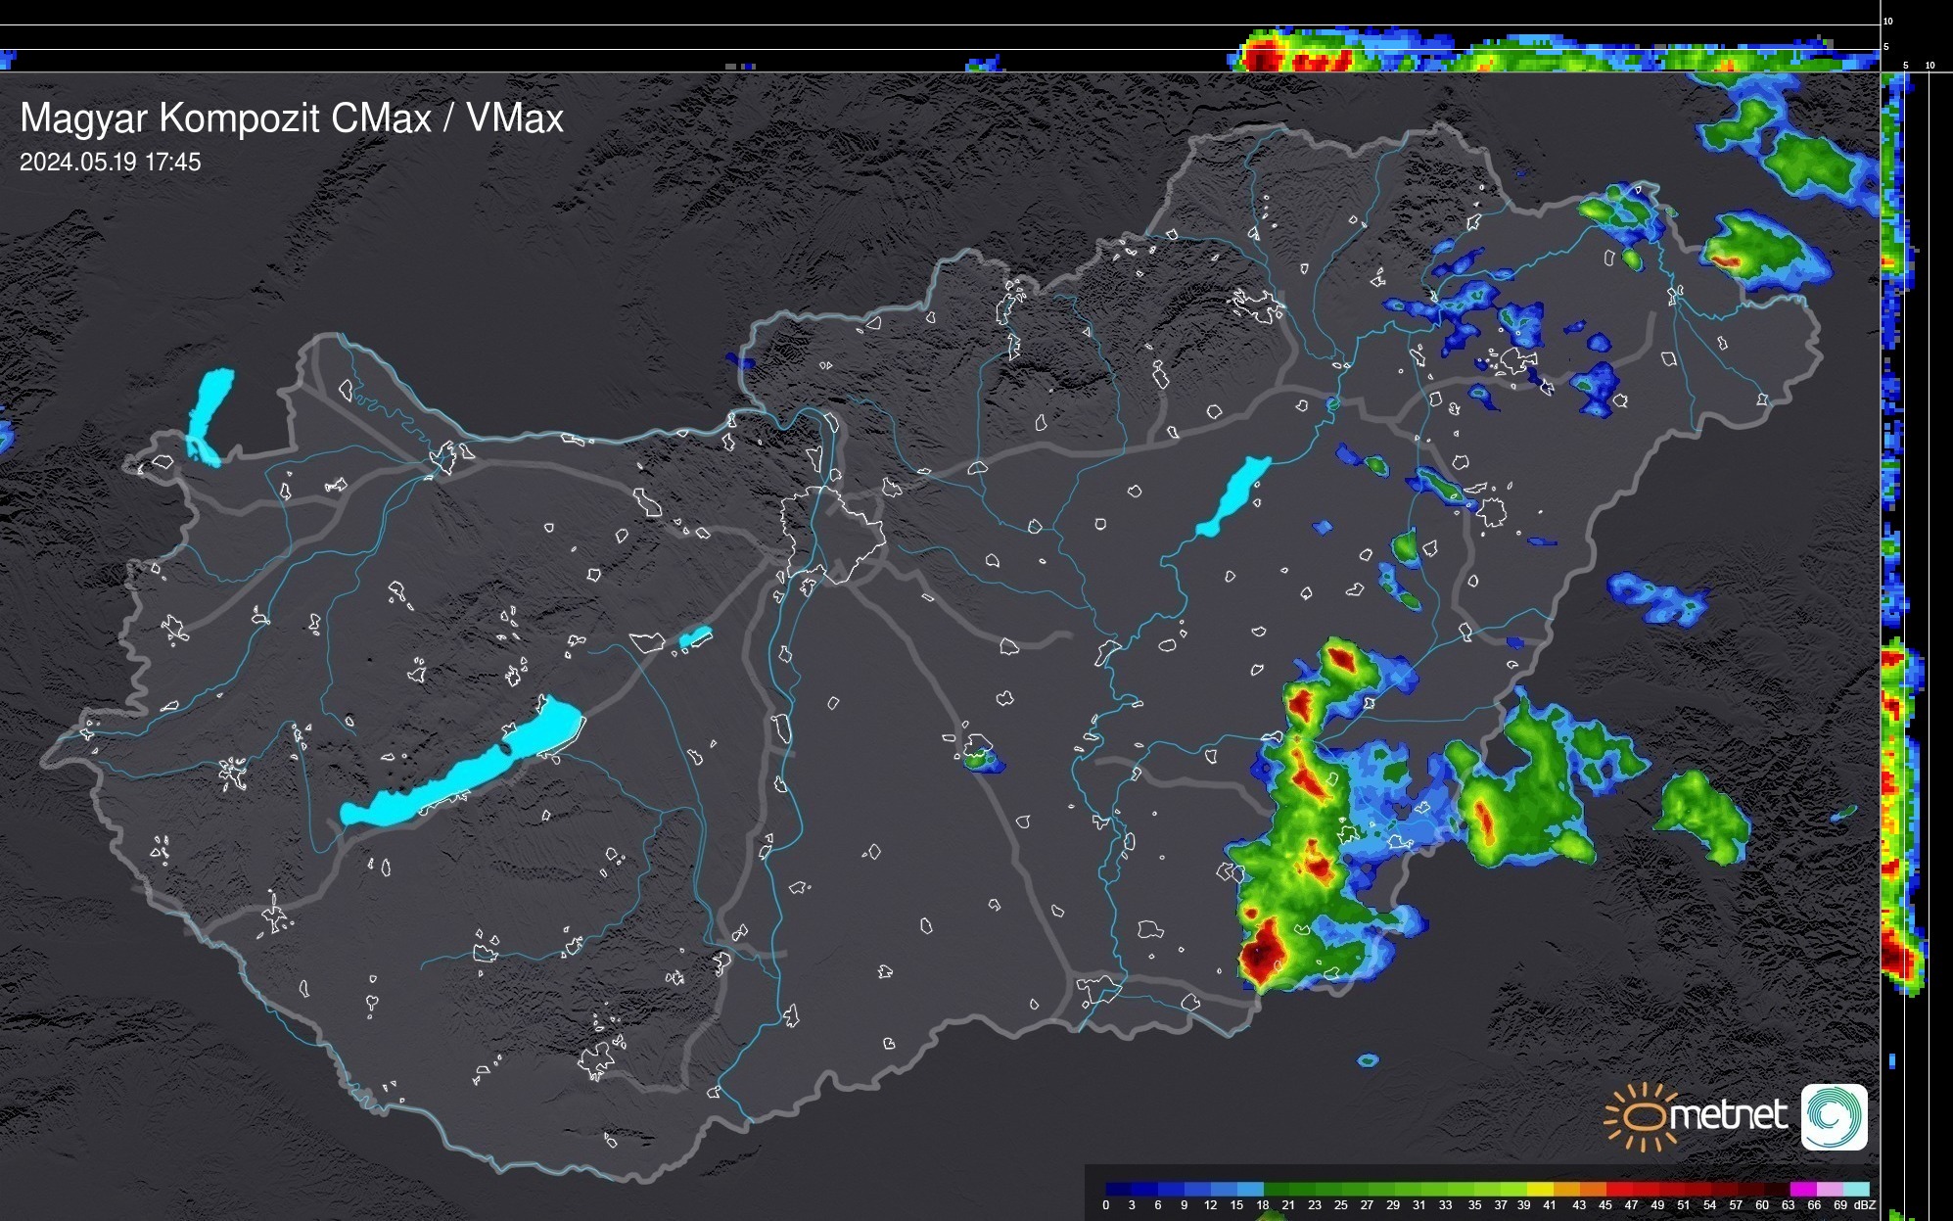Screen dimensions: 1953x1221
Task: Pick the light cyan 69 dBZ swatch
Action: click(x=1854, y=1189)
